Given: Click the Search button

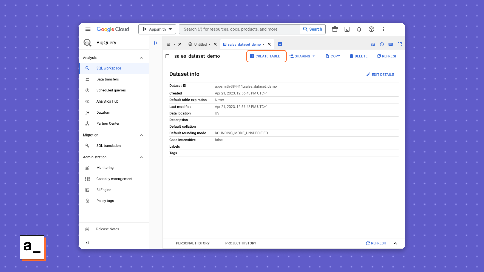Looking at the screenshot, I should 313,29.
